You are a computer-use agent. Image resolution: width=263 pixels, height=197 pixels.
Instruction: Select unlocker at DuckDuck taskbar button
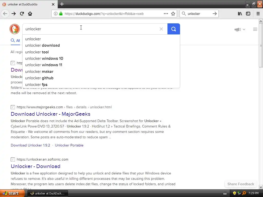pos(48,193)
